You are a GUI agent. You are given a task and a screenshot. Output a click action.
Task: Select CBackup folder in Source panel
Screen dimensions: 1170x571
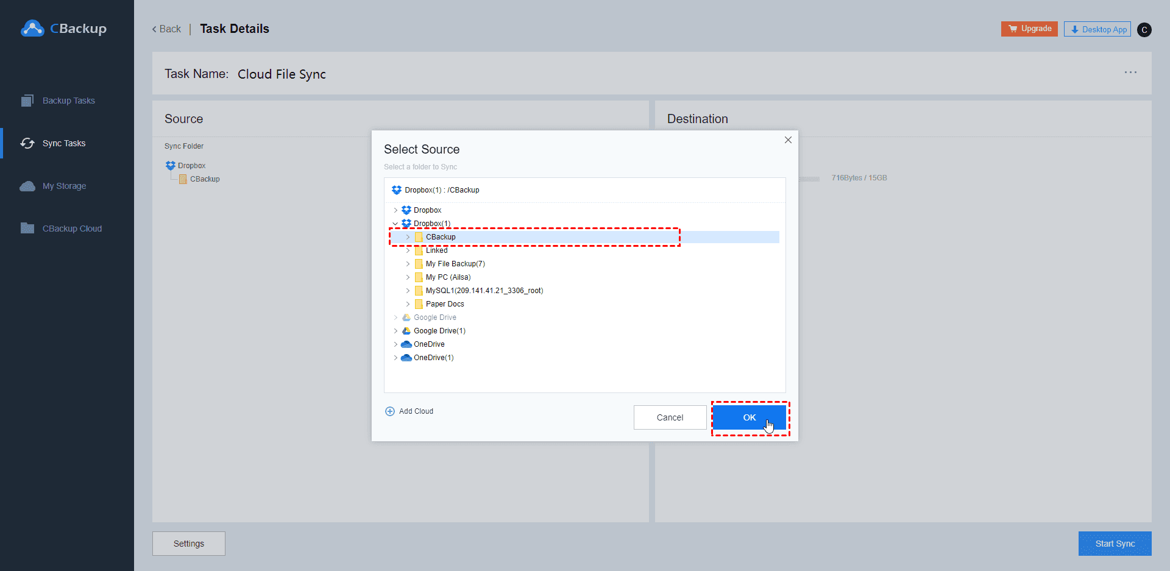pos(205,179)
